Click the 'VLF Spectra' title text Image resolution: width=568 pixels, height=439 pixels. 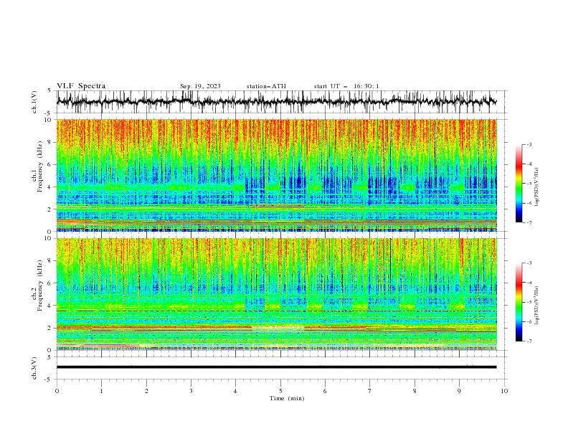click(81, 86)
